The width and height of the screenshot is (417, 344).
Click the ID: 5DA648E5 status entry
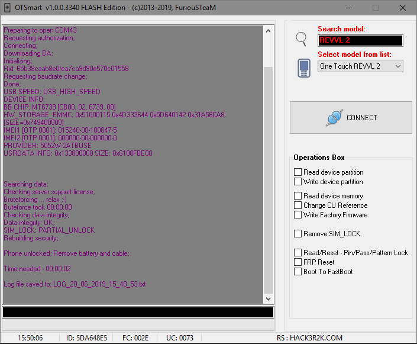pyautogui.click(x=86, y=338)
